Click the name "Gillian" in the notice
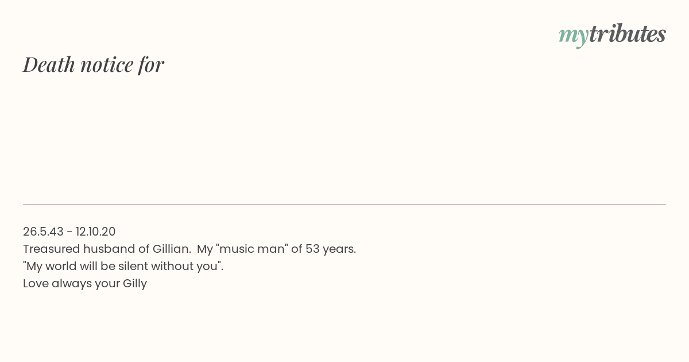This screenshot has width=689, height=362. [x=171, y=249]
